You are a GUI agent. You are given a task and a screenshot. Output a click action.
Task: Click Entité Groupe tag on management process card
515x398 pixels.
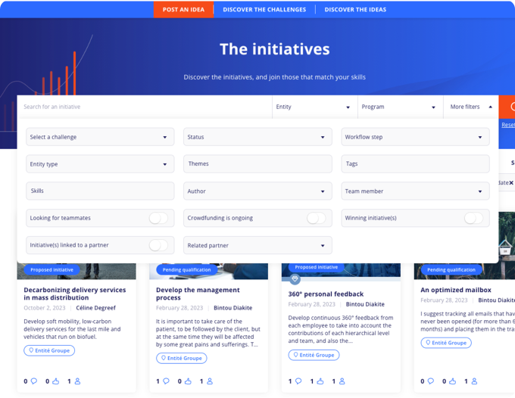pos(181,358)
